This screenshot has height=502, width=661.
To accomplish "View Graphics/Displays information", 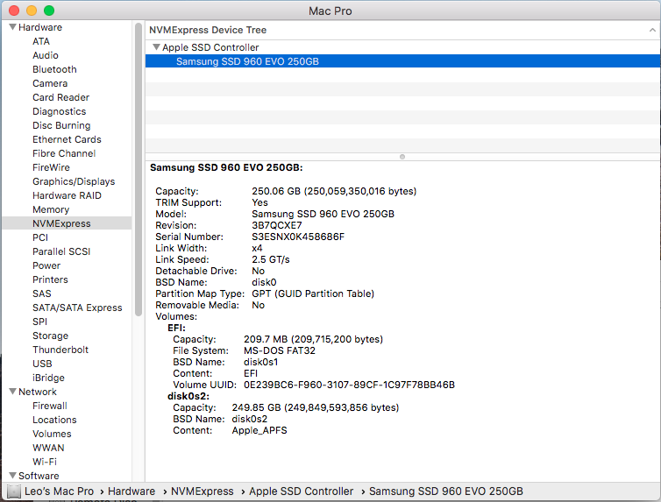I will pos(74,181).
